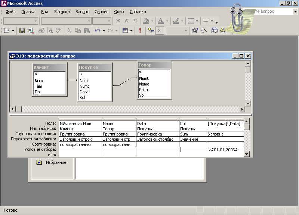Screen dimensions: 299x215
Task: Run the query with the red exclamation icon
Action: coord(140,31)
